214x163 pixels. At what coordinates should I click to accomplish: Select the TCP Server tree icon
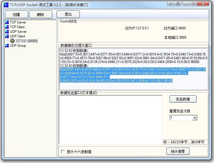[x=7, y=22]
